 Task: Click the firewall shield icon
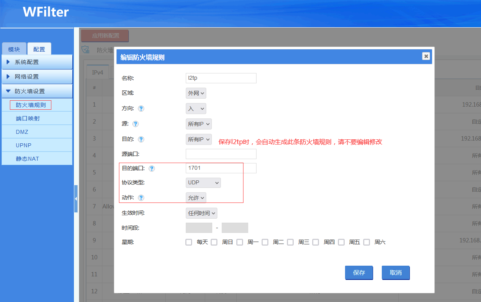[85, 50]
